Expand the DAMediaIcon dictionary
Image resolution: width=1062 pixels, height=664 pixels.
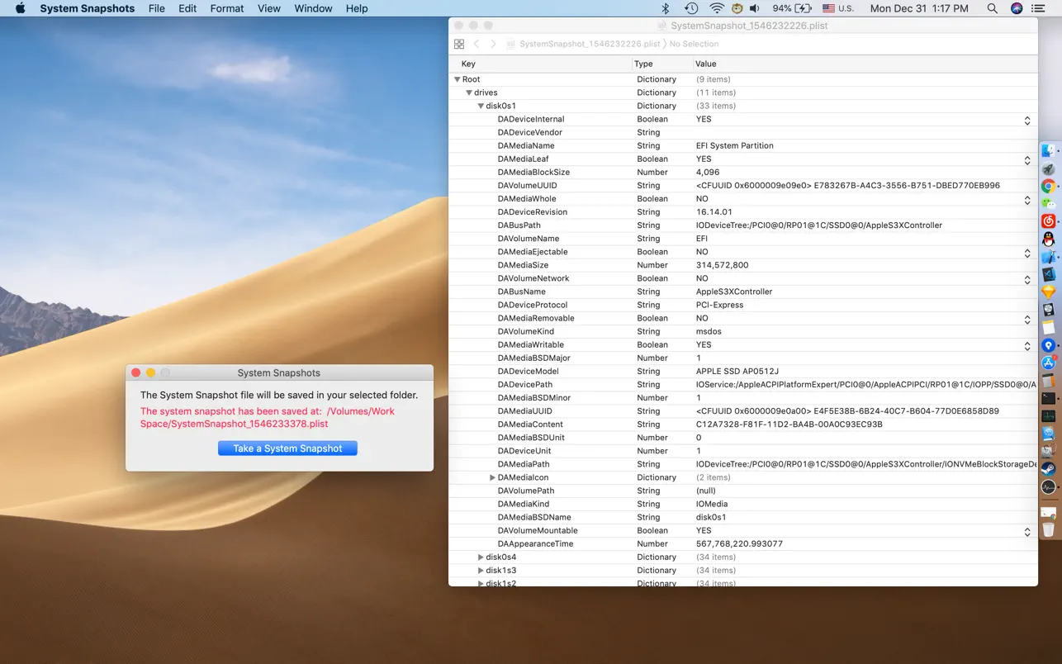click(x=492, y=477)
